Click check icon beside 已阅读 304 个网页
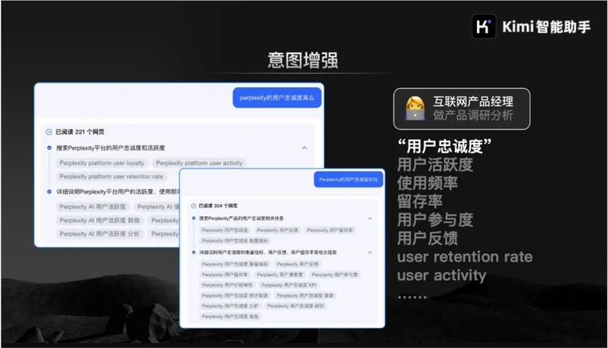This screenshot has height=348, width=608. click(x=193, y=206)
